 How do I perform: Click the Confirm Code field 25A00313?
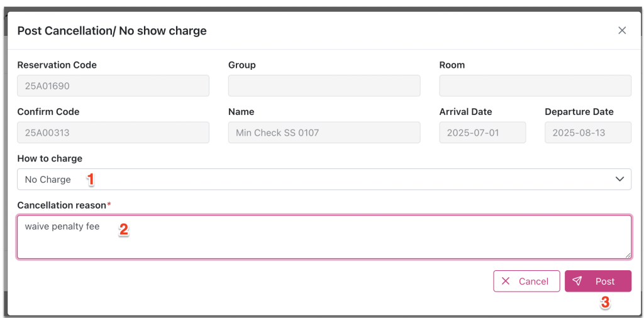click(113, 133)
